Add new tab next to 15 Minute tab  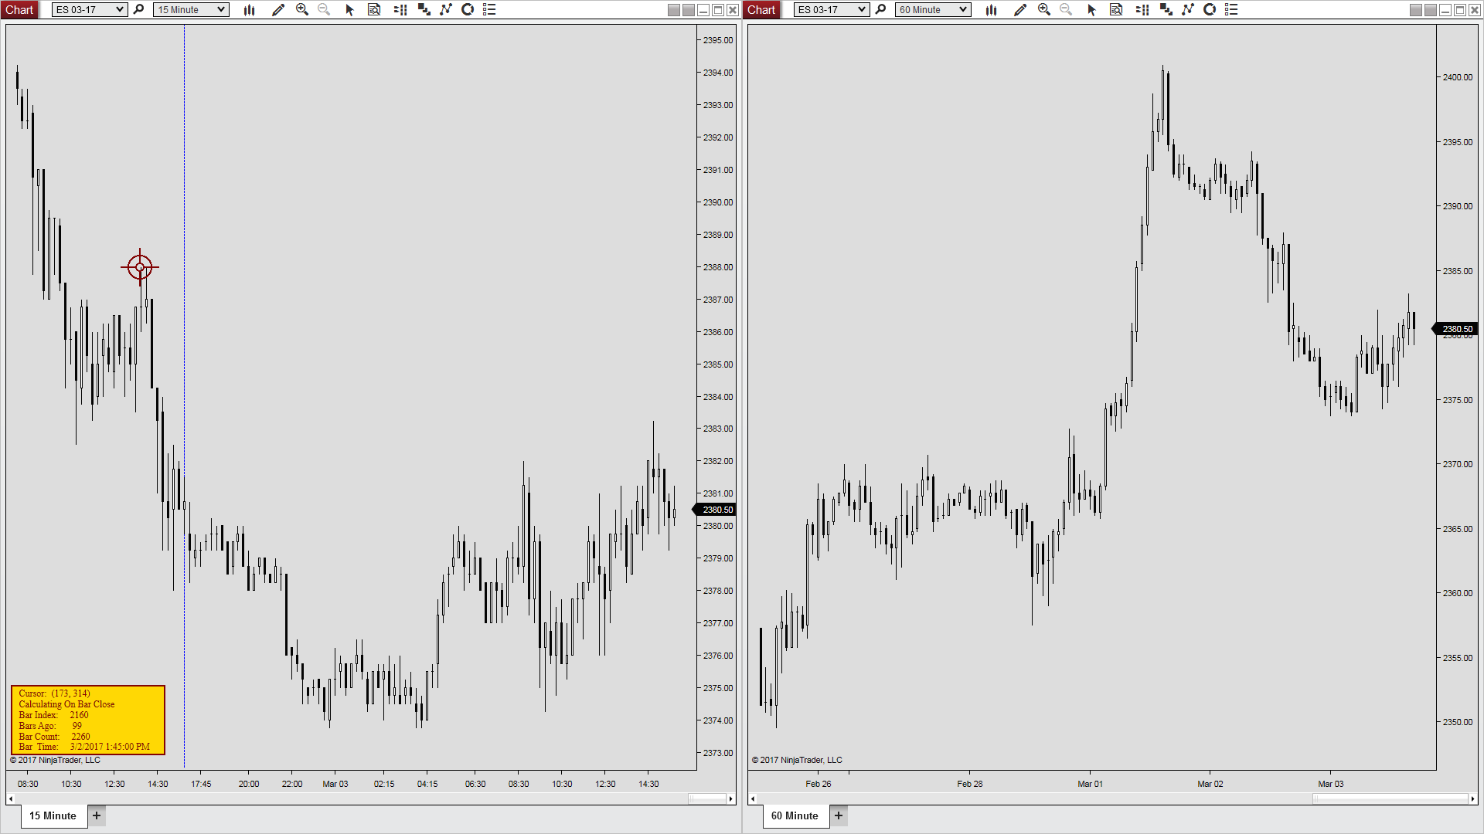click(x=97, y=815)
